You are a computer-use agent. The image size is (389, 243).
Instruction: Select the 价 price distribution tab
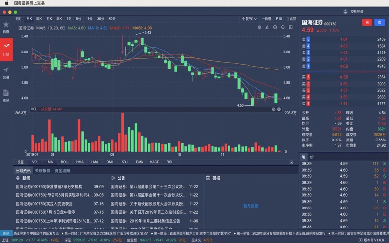pos(312,157)
